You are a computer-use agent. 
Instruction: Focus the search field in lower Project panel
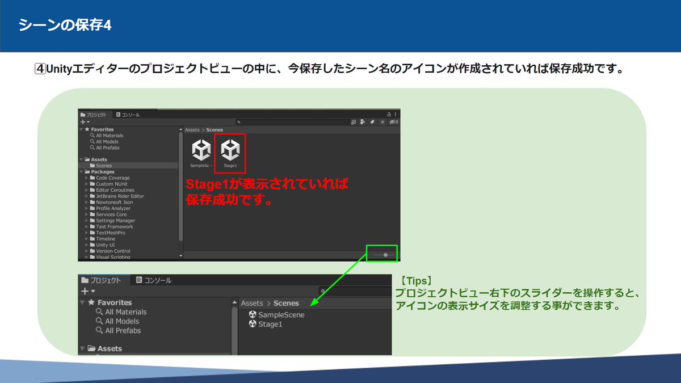click(x=355, y=291)
